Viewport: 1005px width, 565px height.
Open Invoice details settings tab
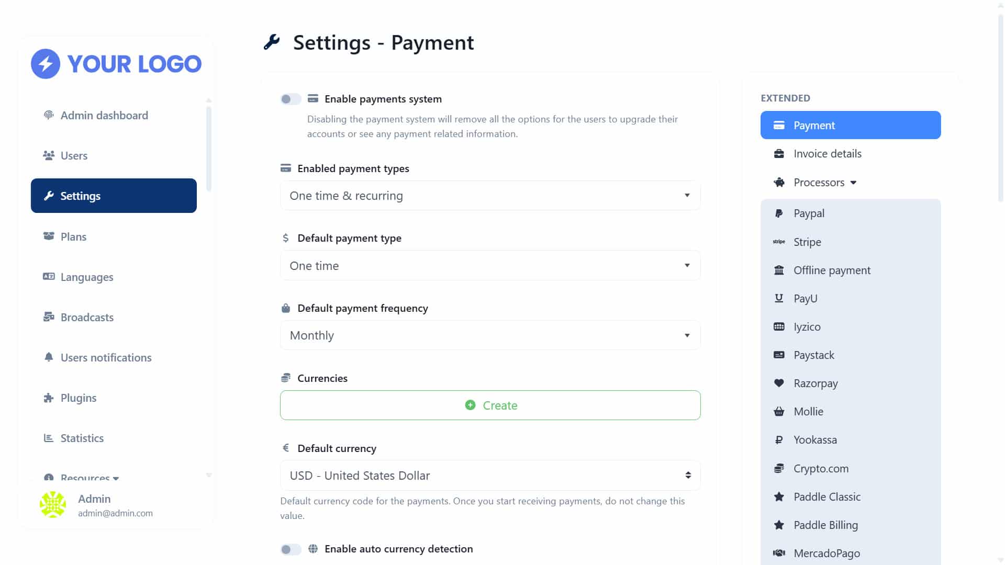851,154
